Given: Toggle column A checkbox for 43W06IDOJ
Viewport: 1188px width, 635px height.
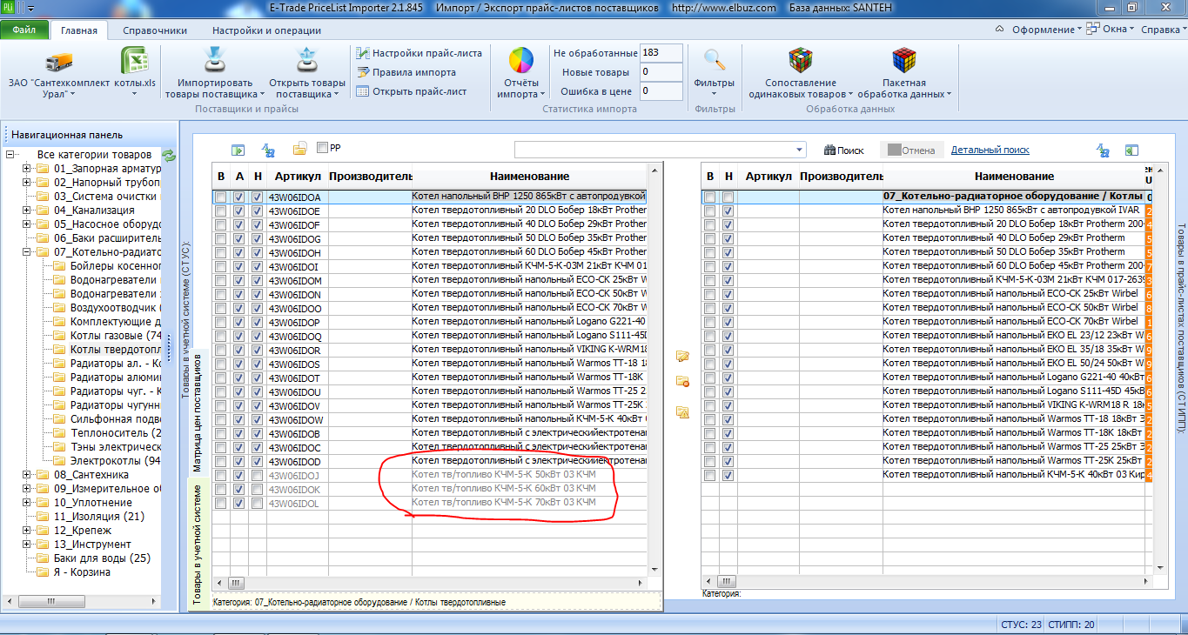Looking at the screenshot, I should pos(238,476).
